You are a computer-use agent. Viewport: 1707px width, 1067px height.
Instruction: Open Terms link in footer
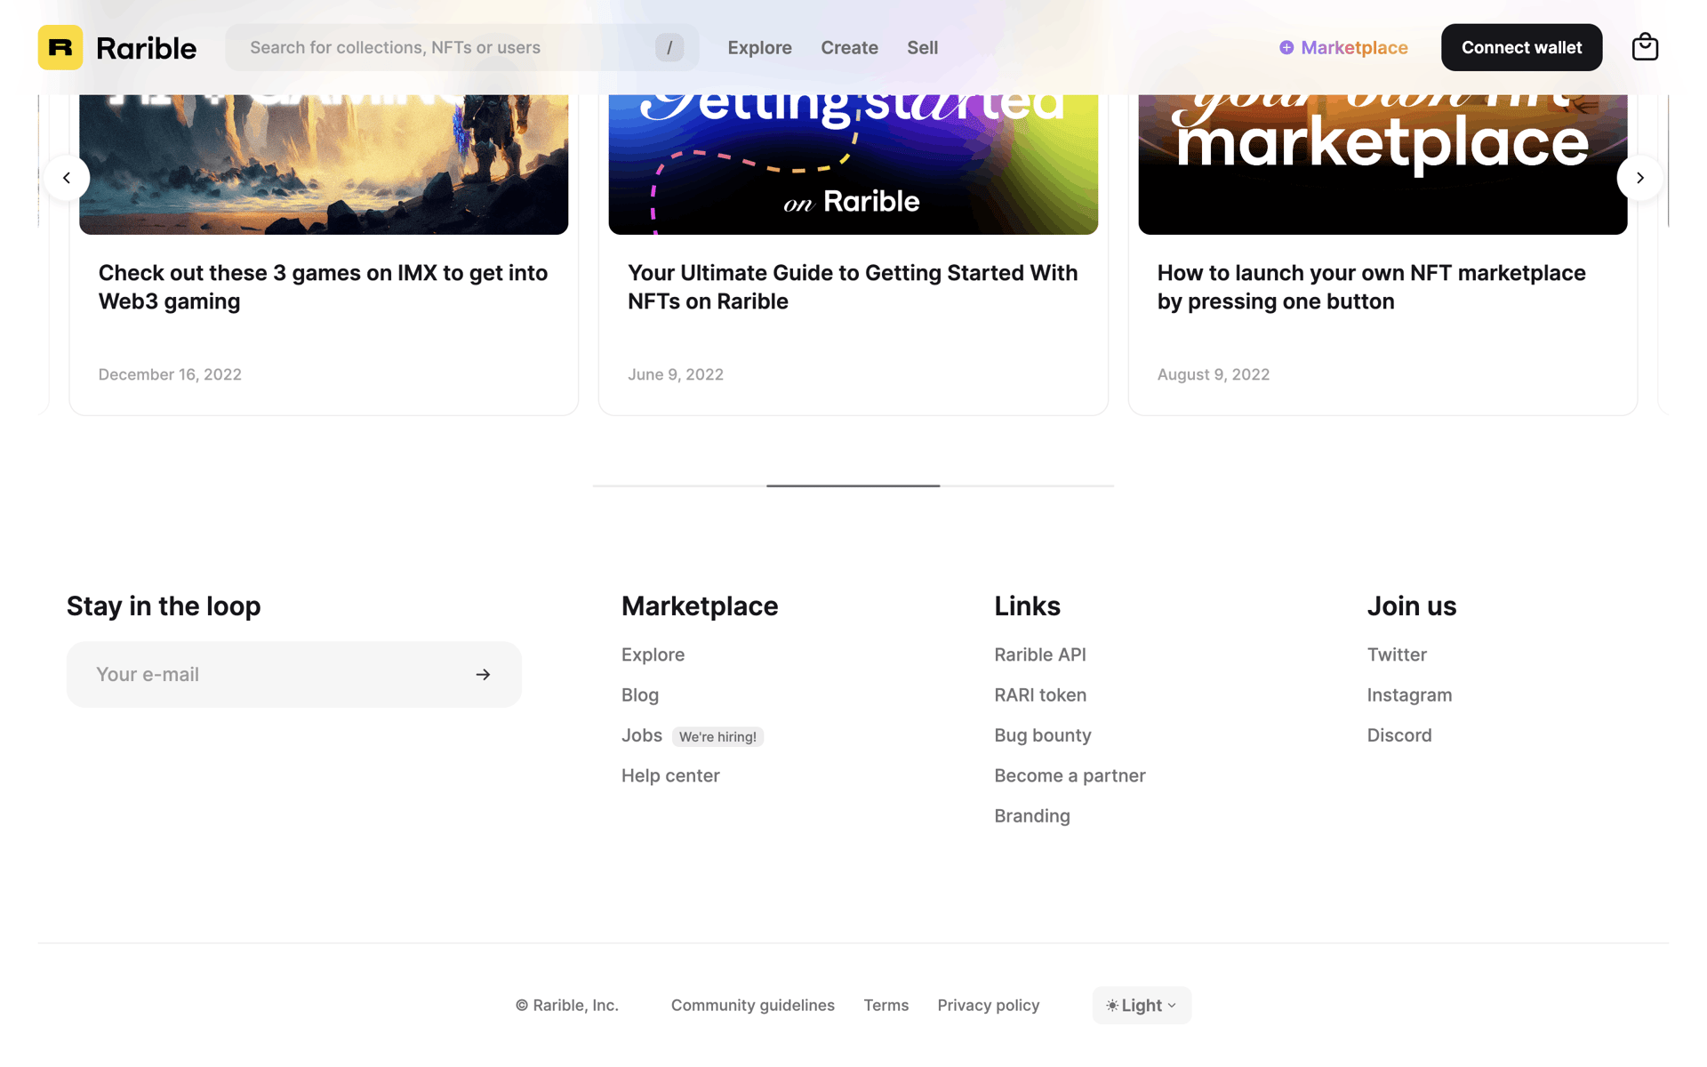(886, 1006)
